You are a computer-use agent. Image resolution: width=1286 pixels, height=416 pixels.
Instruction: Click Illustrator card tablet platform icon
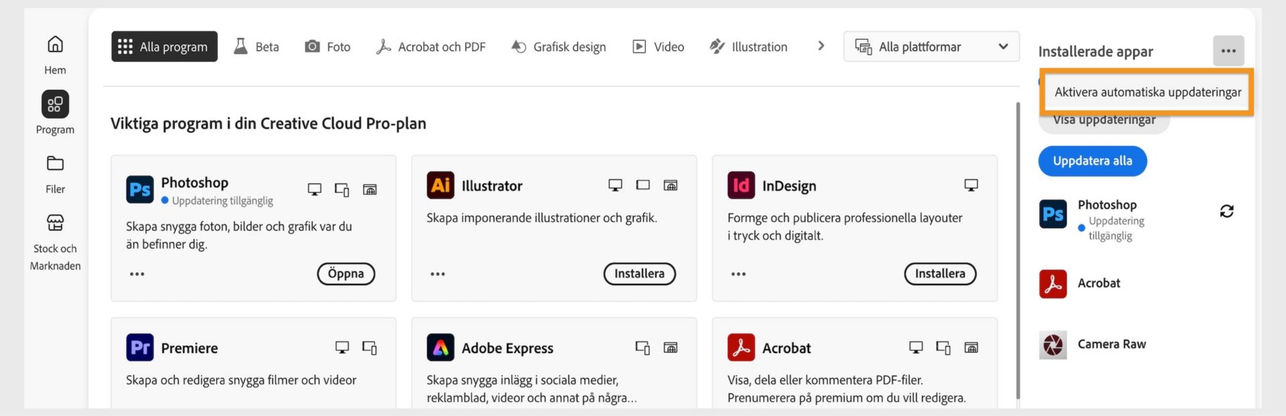pos(643,184)
